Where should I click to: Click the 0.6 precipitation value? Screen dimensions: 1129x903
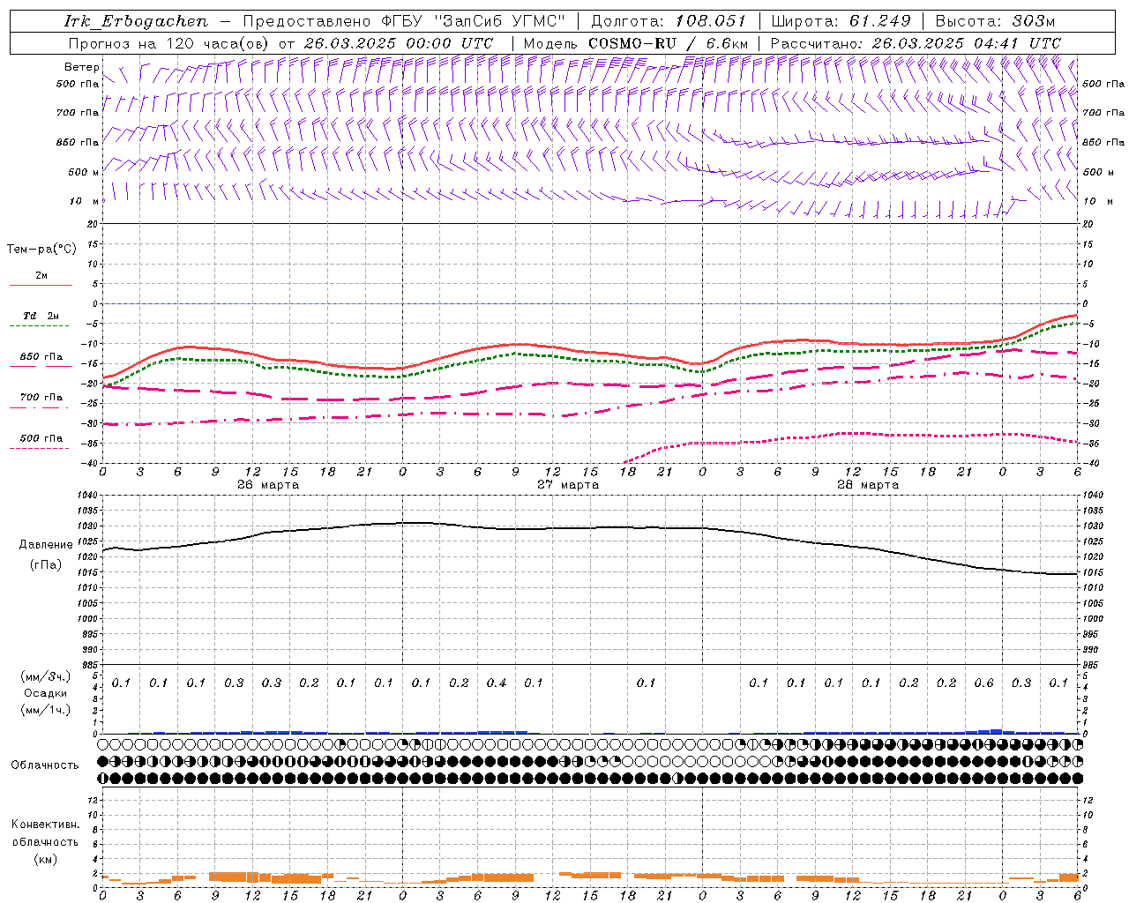tap(983, 683)
